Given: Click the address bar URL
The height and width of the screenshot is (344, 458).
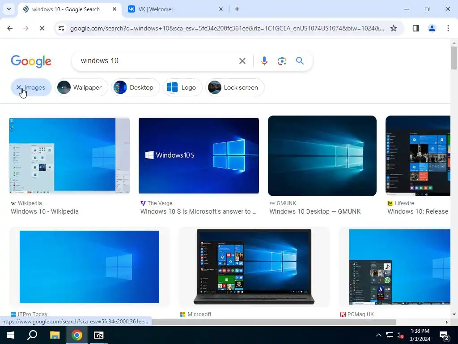Looking at the screenshot, I should (x=227, y=28).
